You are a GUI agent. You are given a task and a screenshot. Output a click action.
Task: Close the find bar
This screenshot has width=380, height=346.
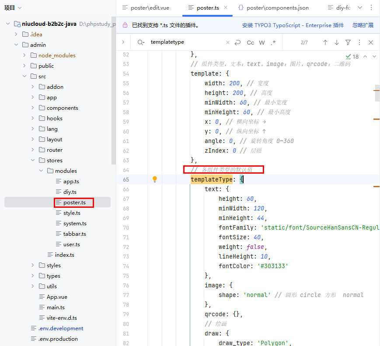pyautogui.click(x=371, y=42)
